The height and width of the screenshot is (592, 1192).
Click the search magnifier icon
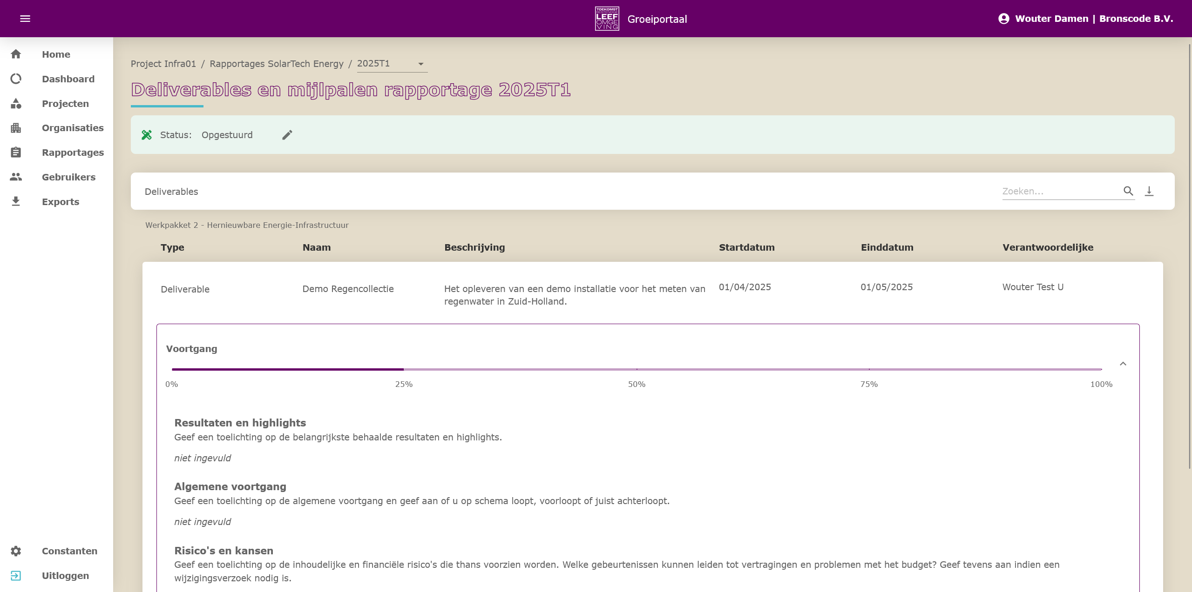(x=1128, y=191)
